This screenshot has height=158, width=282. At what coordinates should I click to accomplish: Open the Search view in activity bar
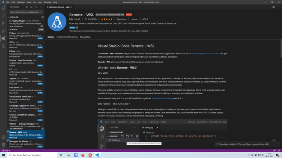(3, 16)
